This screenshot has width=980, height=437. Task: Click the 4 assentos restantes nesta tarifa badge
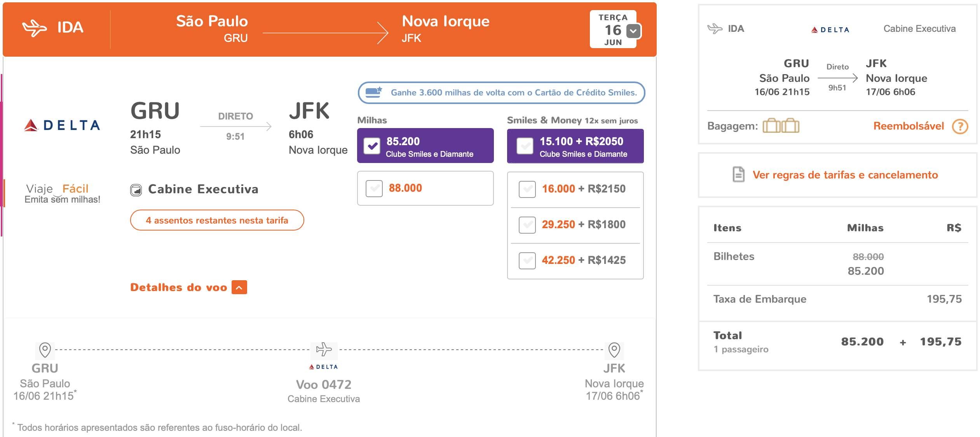[x=217, y=220]
